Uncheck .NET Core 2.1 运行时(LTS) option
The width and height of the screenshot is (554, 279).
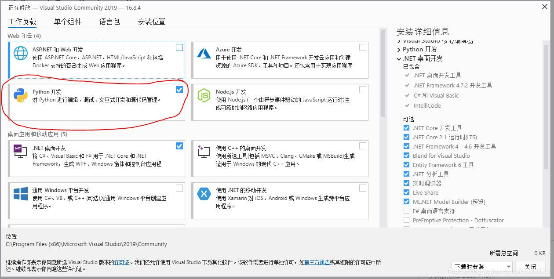click(x=406, y=137)
